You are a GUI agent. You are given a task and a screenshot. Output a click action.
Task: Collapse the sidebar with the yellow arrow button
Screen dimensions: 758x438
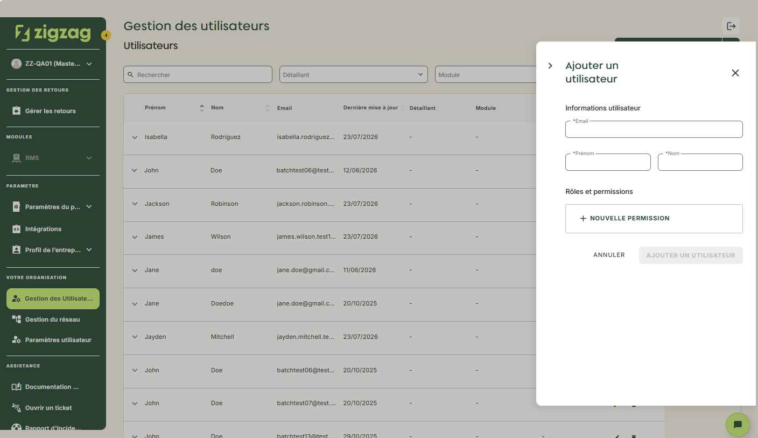(x=106, y=36)
